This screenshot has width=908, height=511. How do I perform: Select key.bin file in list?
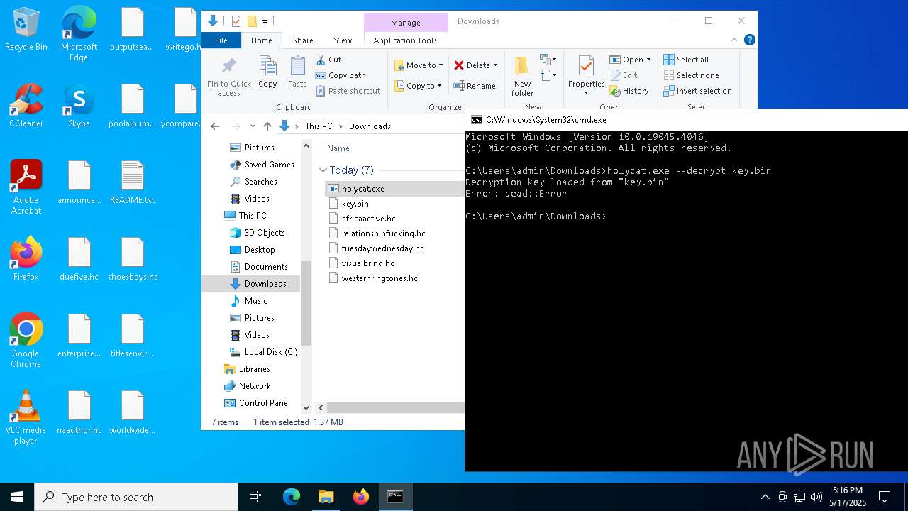coord(355,204)
